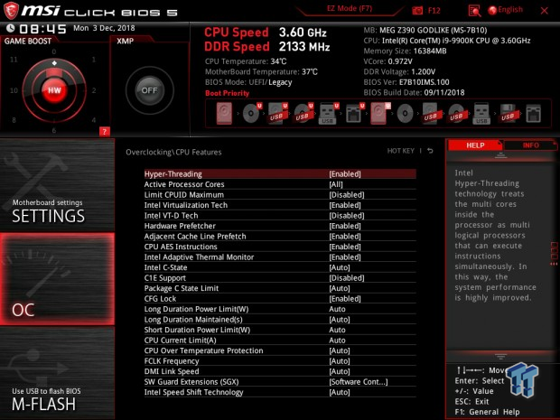Open the BIOS search magnifier icon

point(474,11)
